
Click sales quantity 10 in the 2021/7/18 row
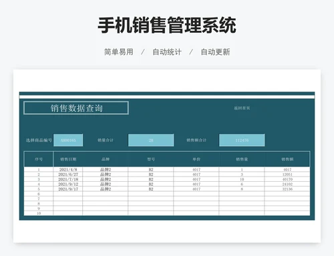pos(242,179)
